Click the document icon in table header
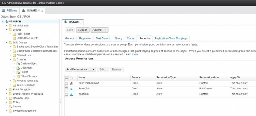256x116 pixels. pos(71,78)
